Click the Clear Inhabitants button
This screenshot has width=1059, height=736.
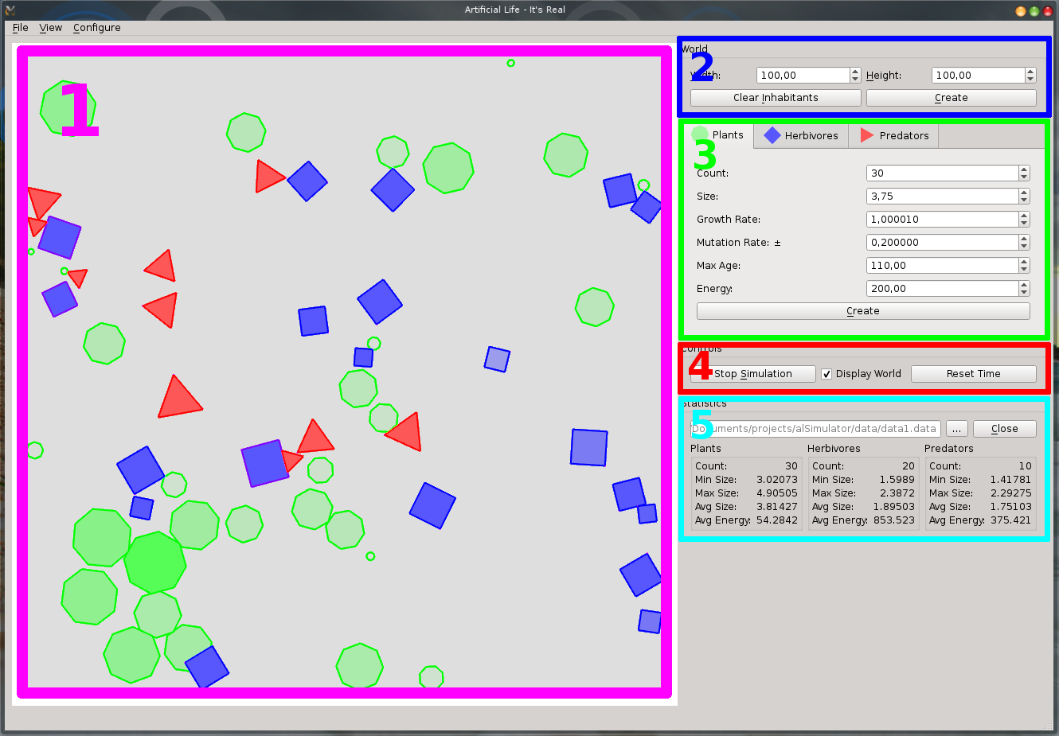[776, 98]
